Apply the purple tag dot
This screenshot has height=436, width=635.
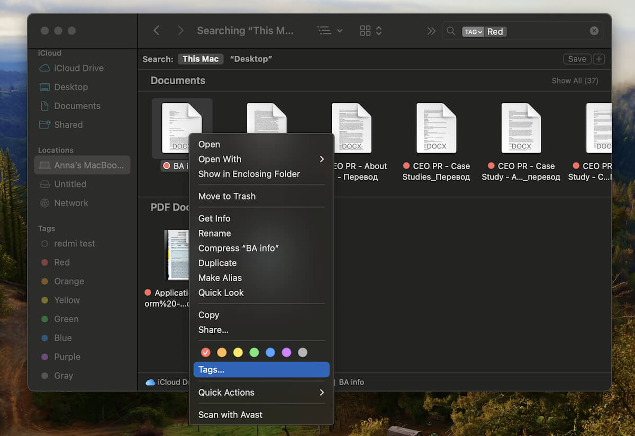coord(286,352)
